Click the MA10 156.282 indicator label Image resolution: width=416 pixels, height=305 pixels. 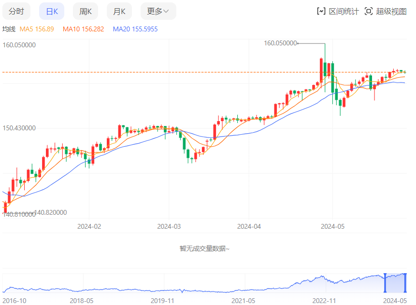click(83, 29)
